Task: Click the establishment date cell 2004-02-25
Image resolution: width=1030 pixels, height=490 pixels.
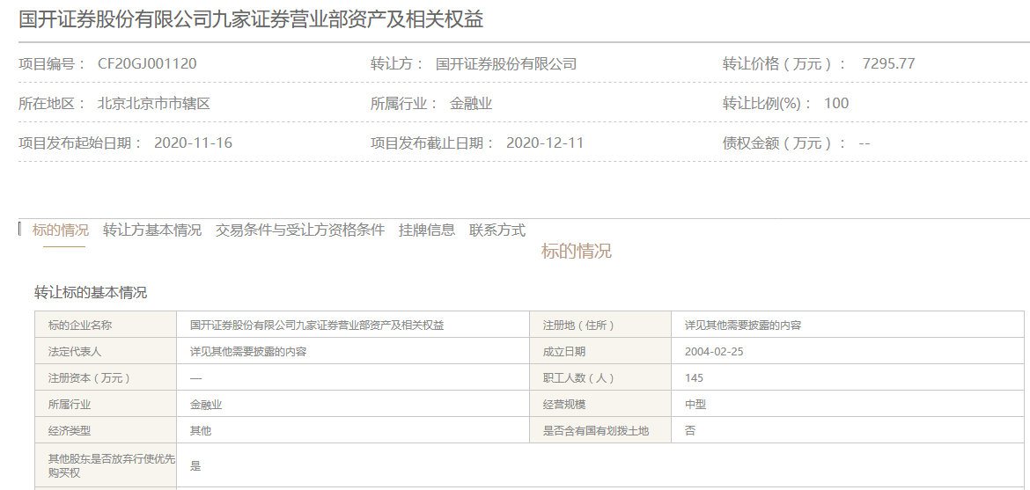Action: point(714,352)
